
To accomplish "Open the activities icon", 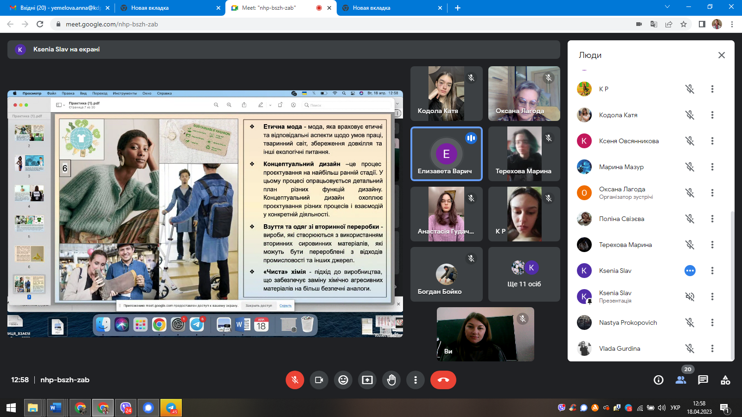I will [725, 380].
